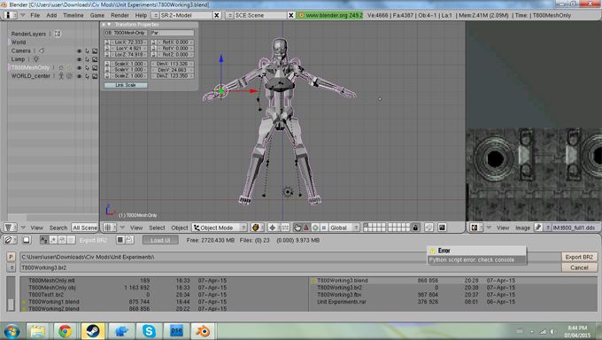Toggle the layer lock icon
The height and width of the screenshot is (340, 602).
point(415,228)
